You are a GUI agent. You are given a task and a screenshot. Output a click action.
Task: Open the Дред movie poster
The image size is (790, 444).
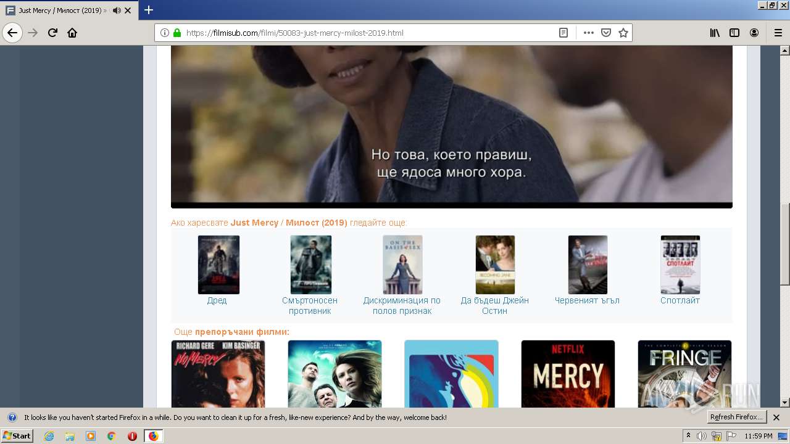[218, 265]
